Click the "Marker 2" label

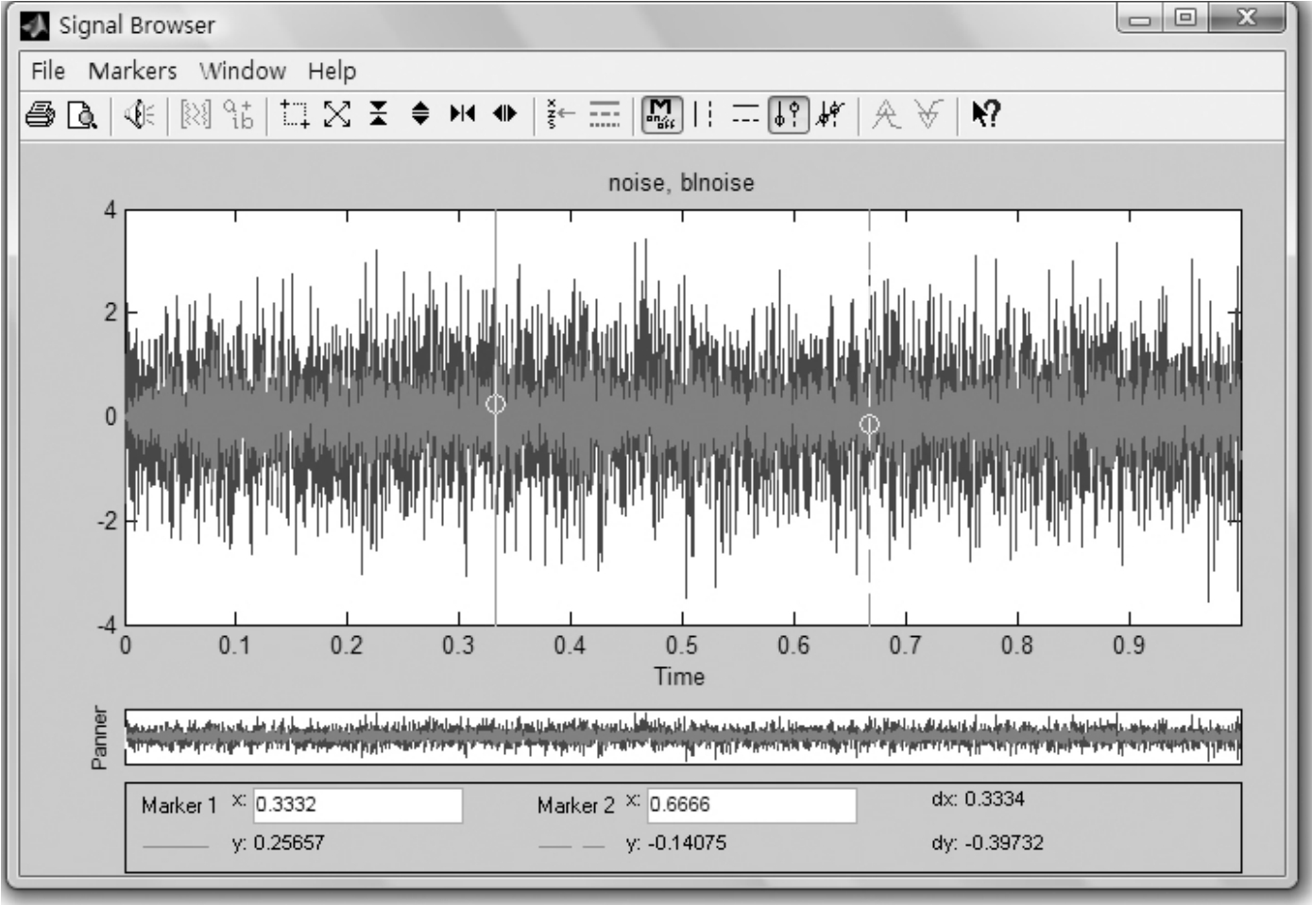tap(575, 805)
